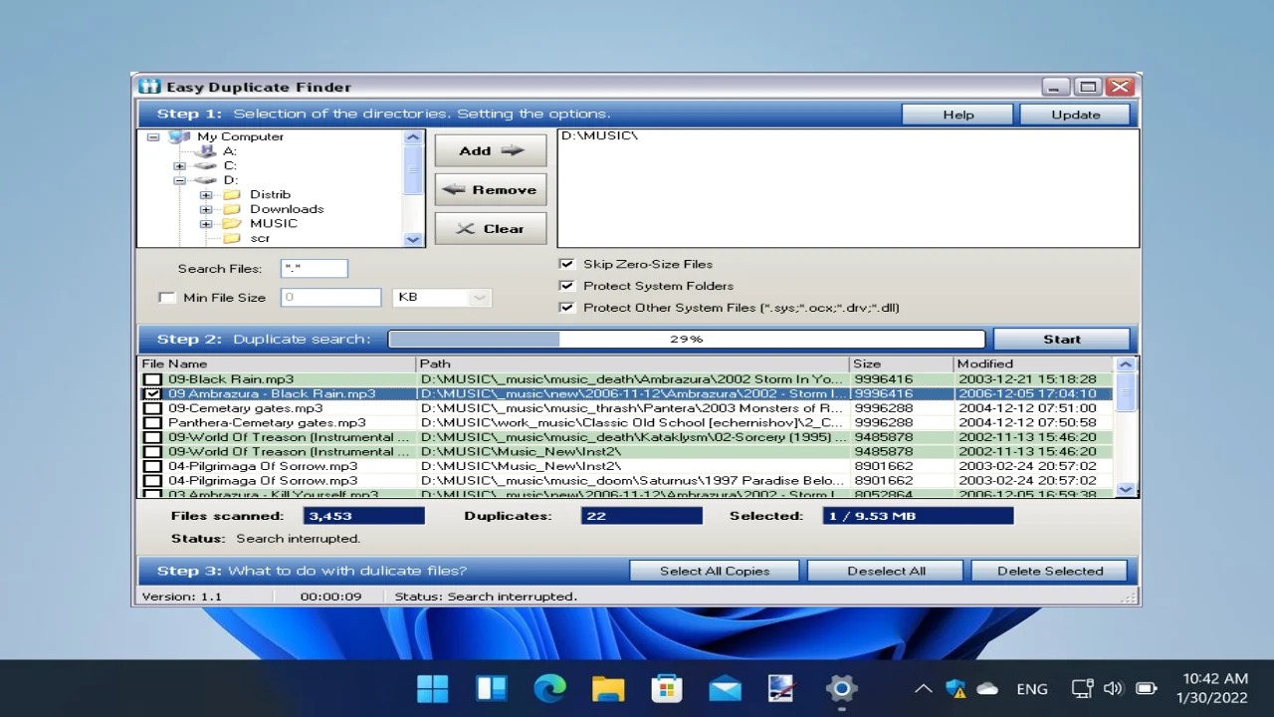Click the Duplicates count field 22
This screenshot has height=717, width=1274.
(642, 516)
